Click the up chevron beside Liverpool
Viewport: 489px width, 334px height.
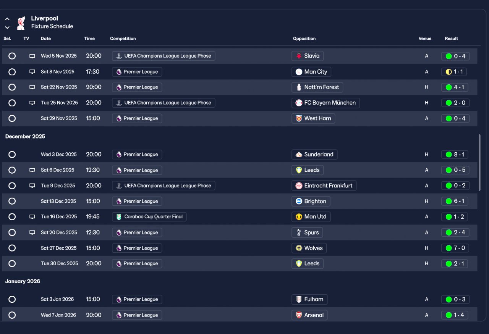pyautogui.click(x=7, y=19)
